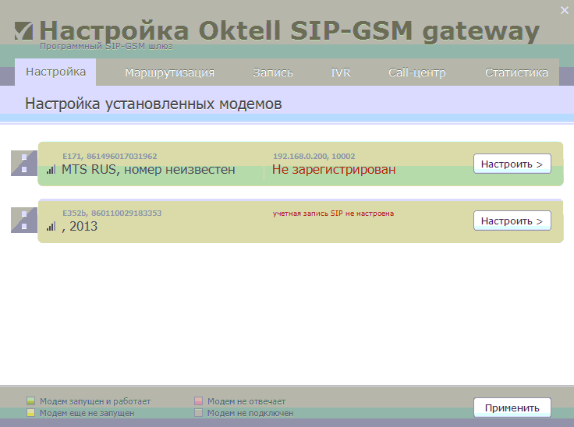
Task: Click the Применить button
Action: point(512,408)
